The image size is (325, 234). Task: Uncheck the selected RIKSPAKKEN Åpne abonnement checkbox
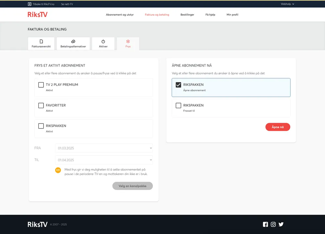click(178, 85)
